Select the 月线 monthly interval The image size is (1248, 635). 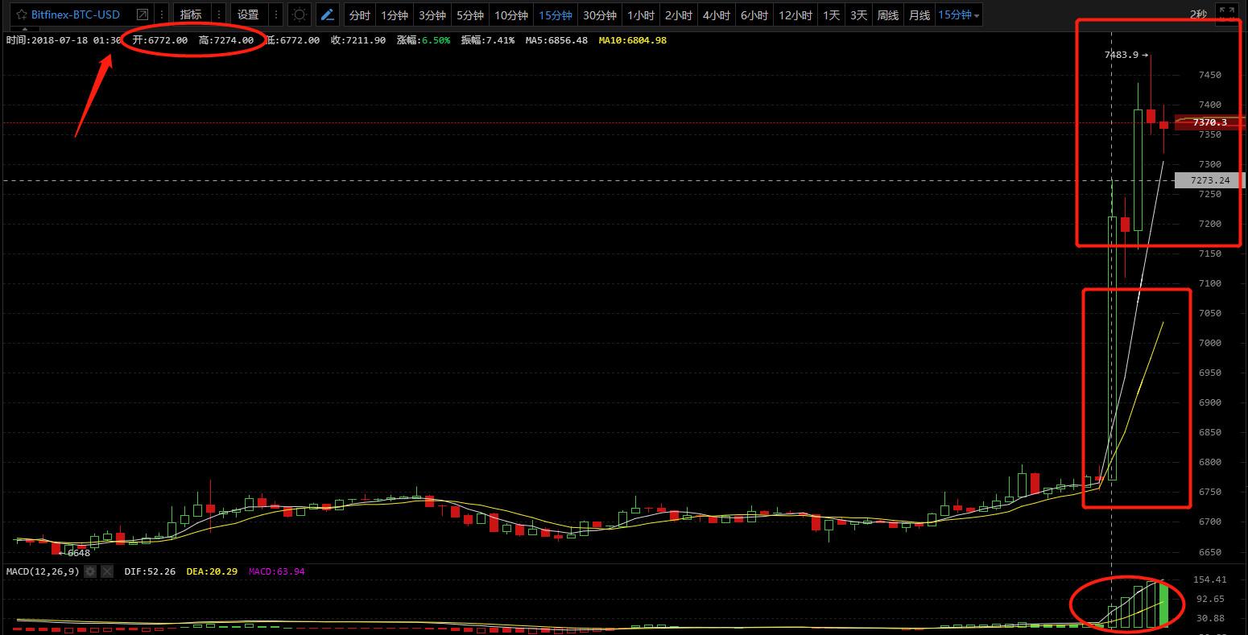click(x=919, y=14)
